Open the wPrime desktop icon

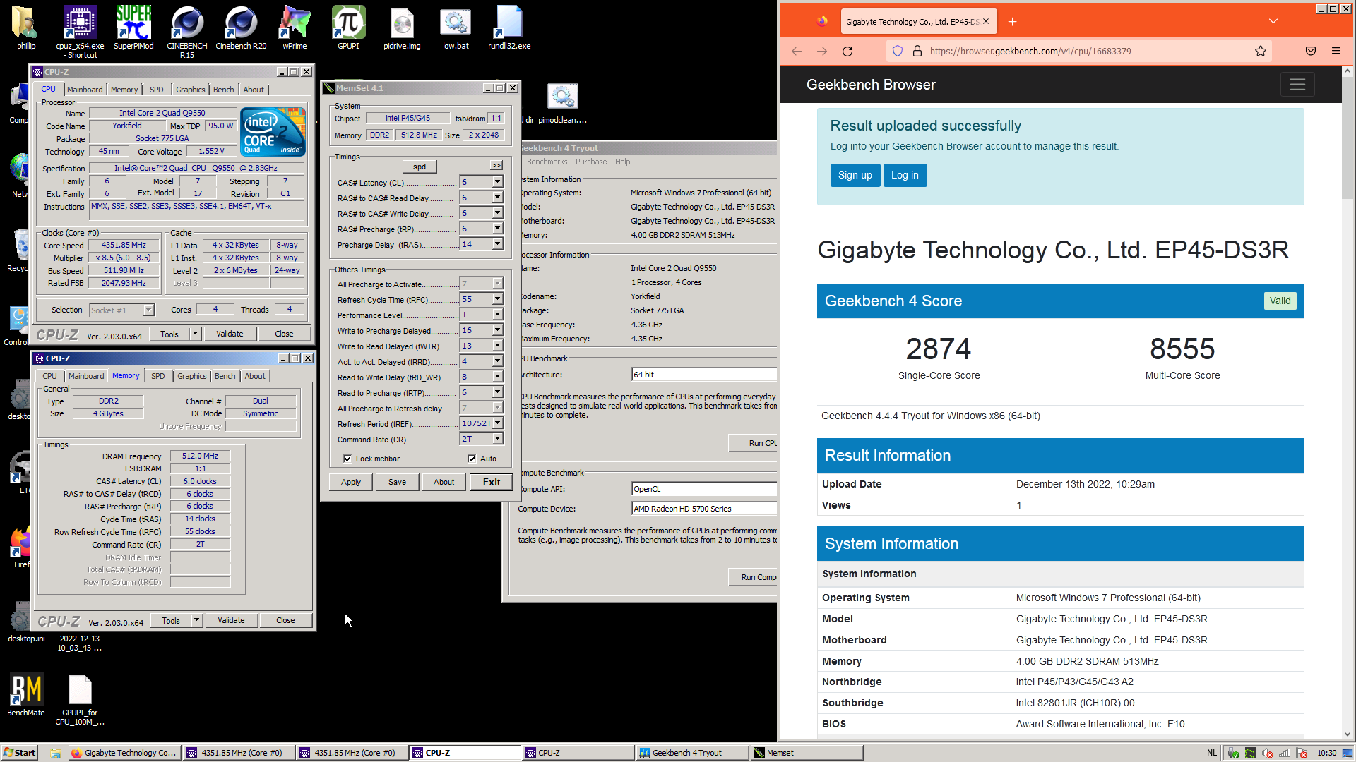(295, 28)
